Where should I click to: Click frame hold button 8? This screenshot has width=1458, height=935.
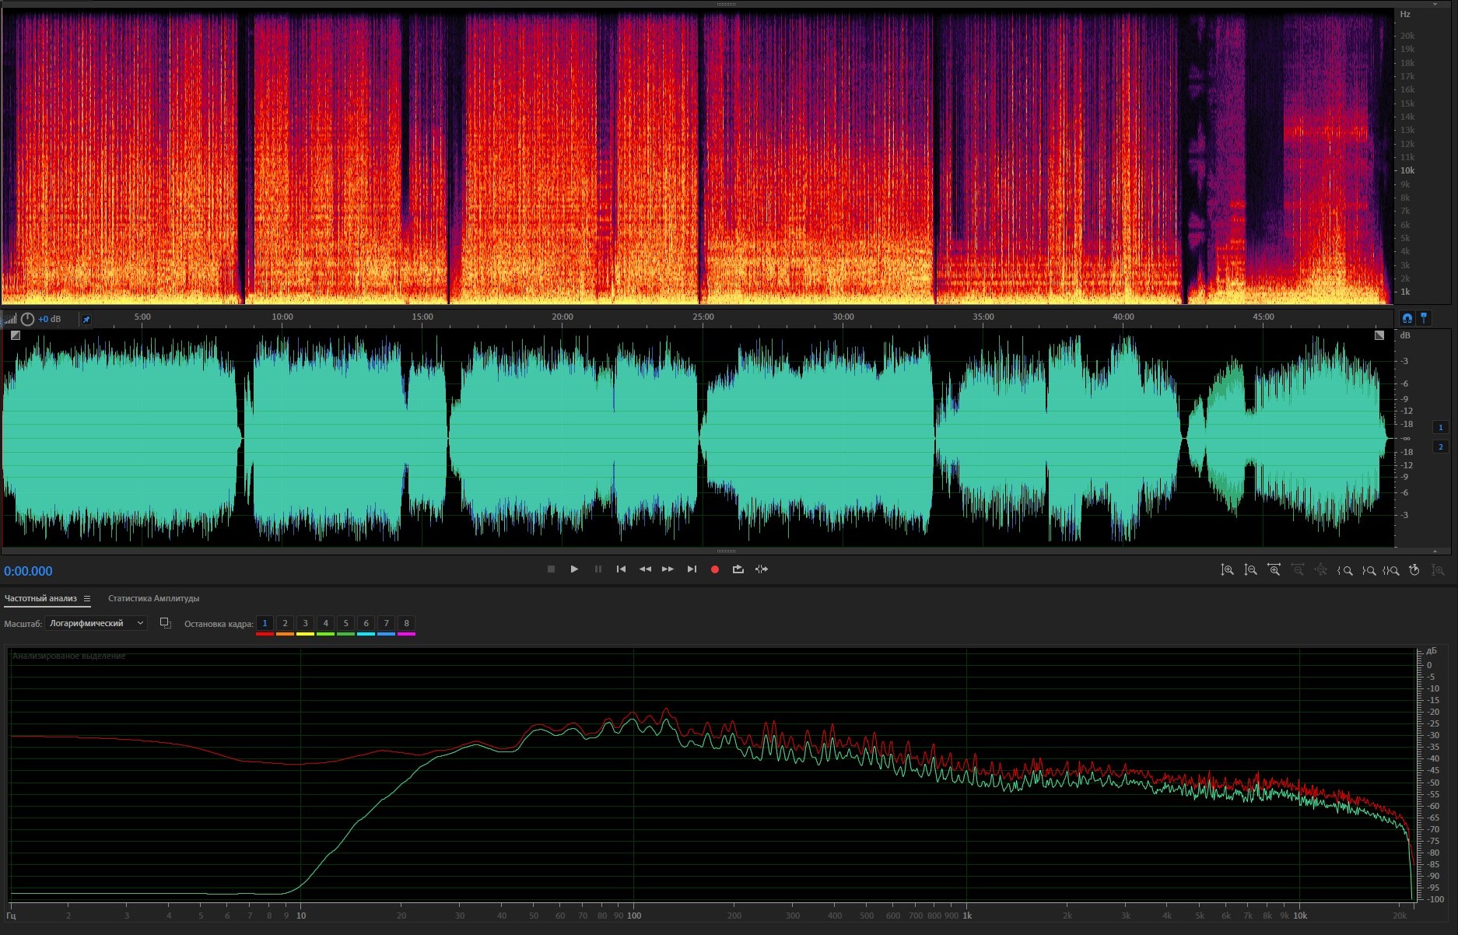(406, 623)
